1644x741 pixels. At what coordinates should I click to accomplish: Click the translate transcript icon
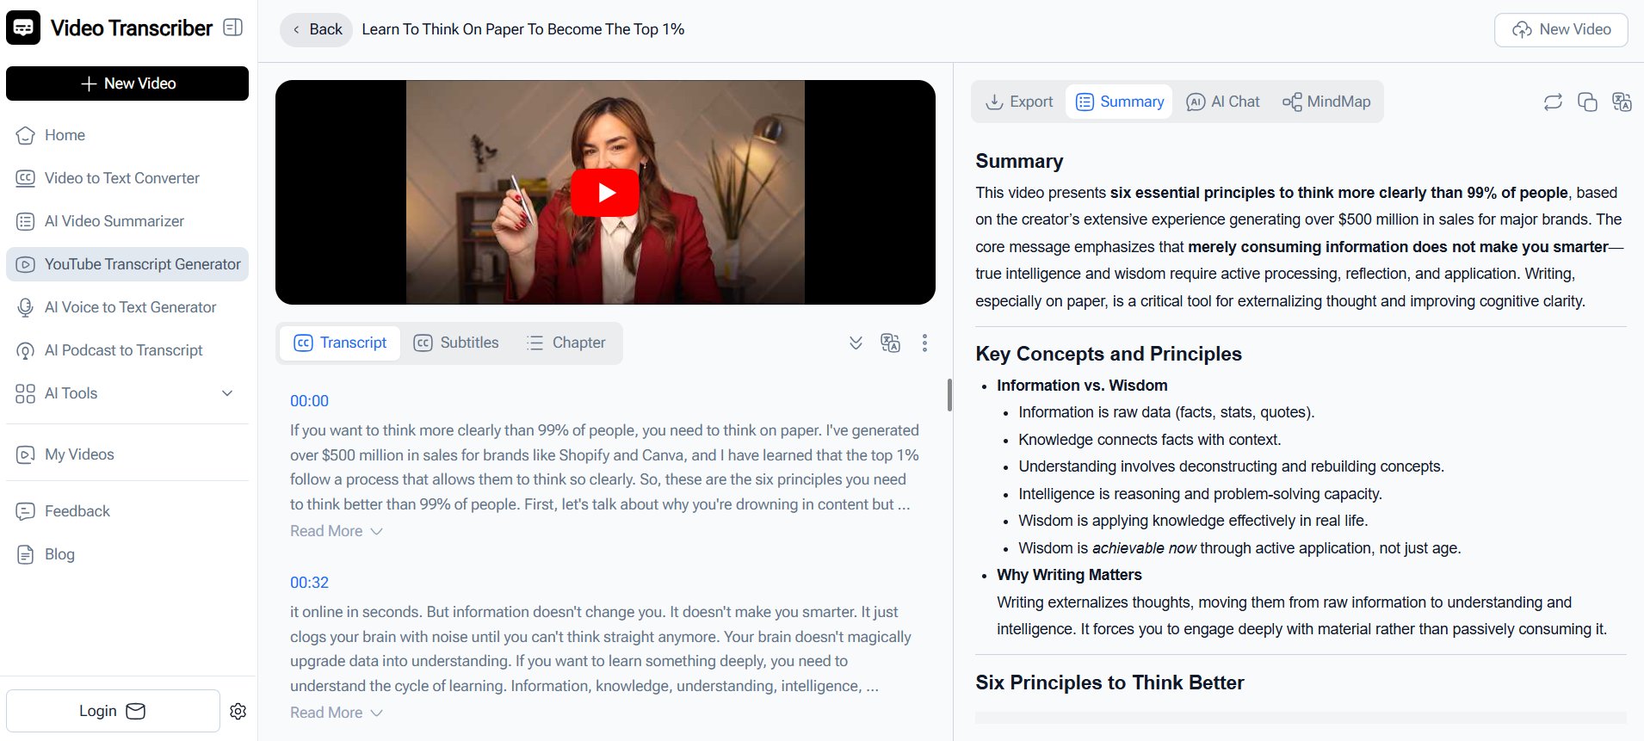pyautogui.click(x=890, y=343)
